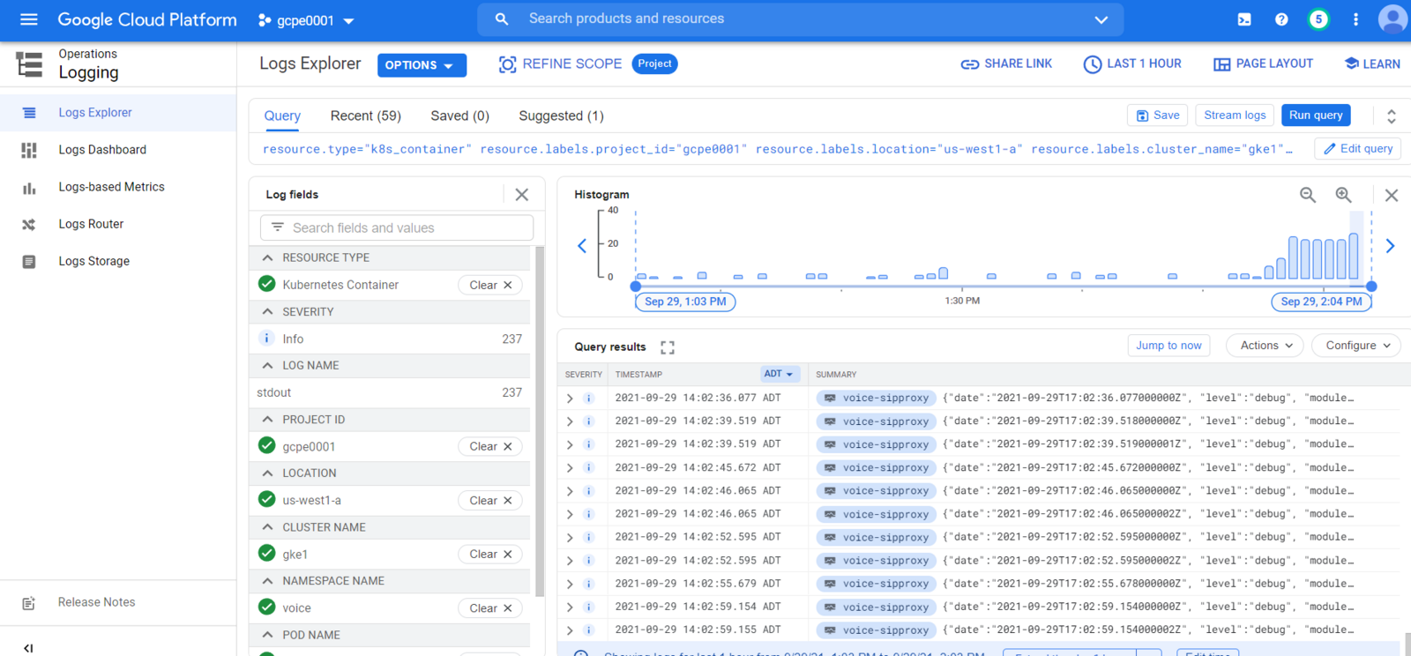Expand or collapse the query editor
Screen dimensions: 1411x656
[x=1392, y=116]
